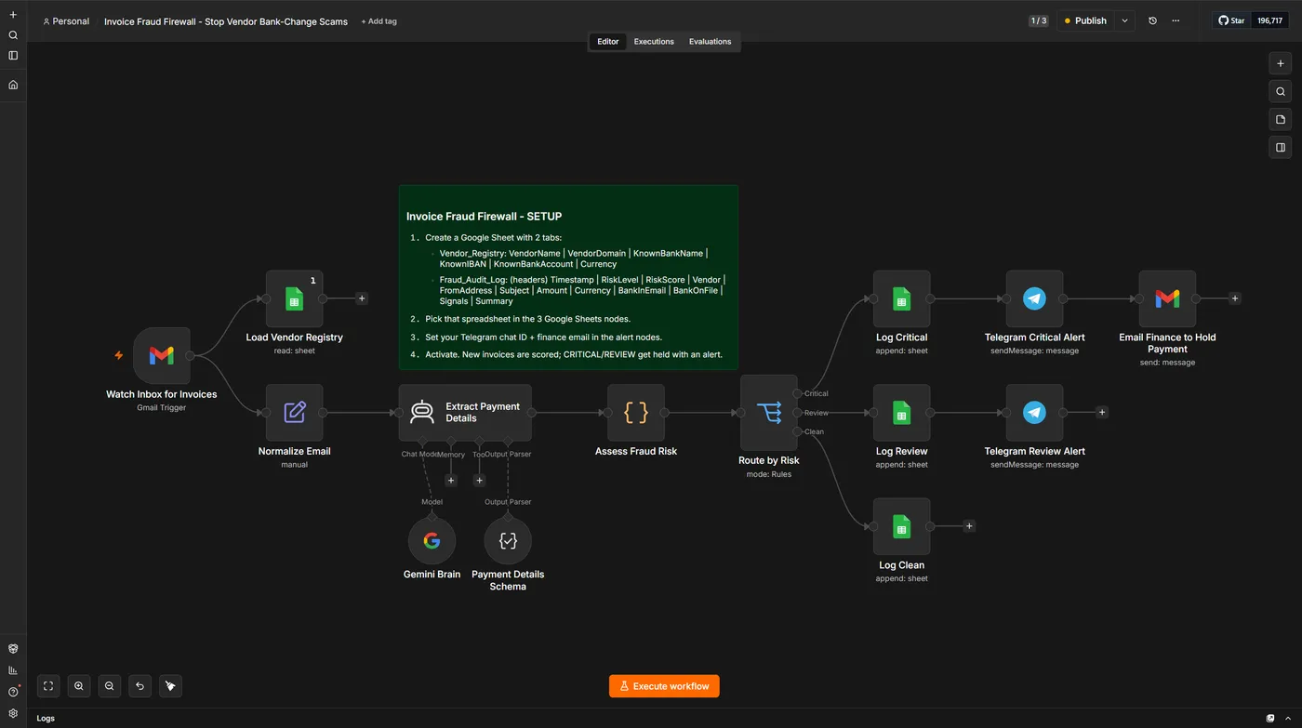Open the Personal project breadcrumb

pos(66,21)
